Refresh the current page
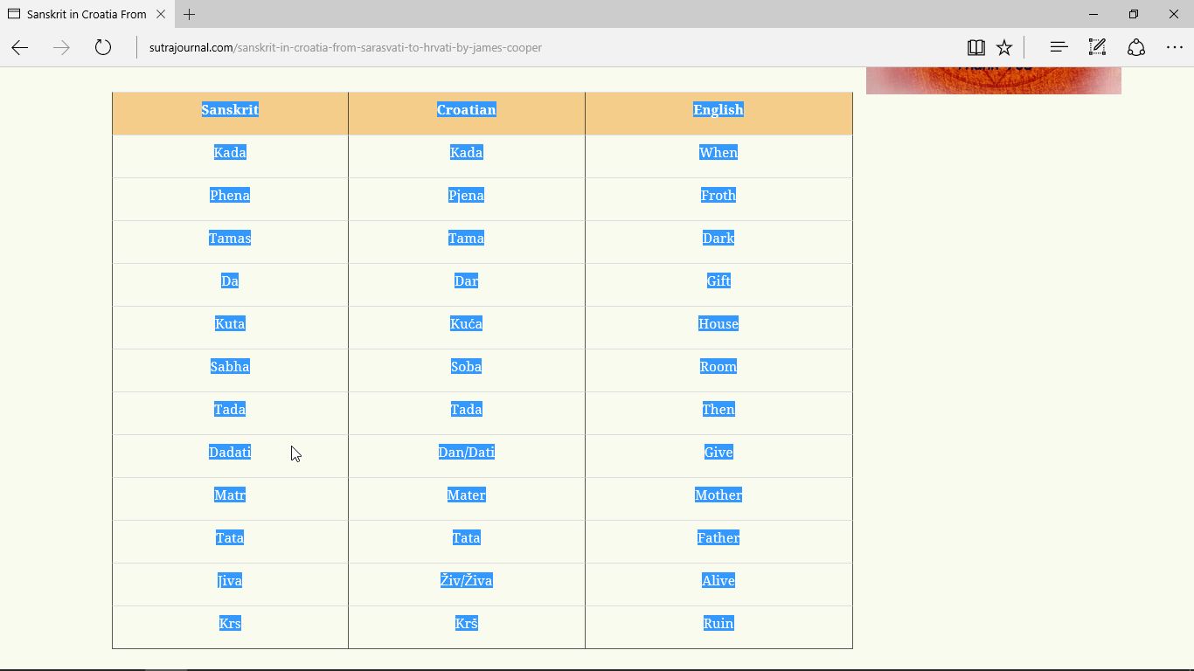Image resolution: width=1194 pixels, height=671 pixels. tap(103, 47)
